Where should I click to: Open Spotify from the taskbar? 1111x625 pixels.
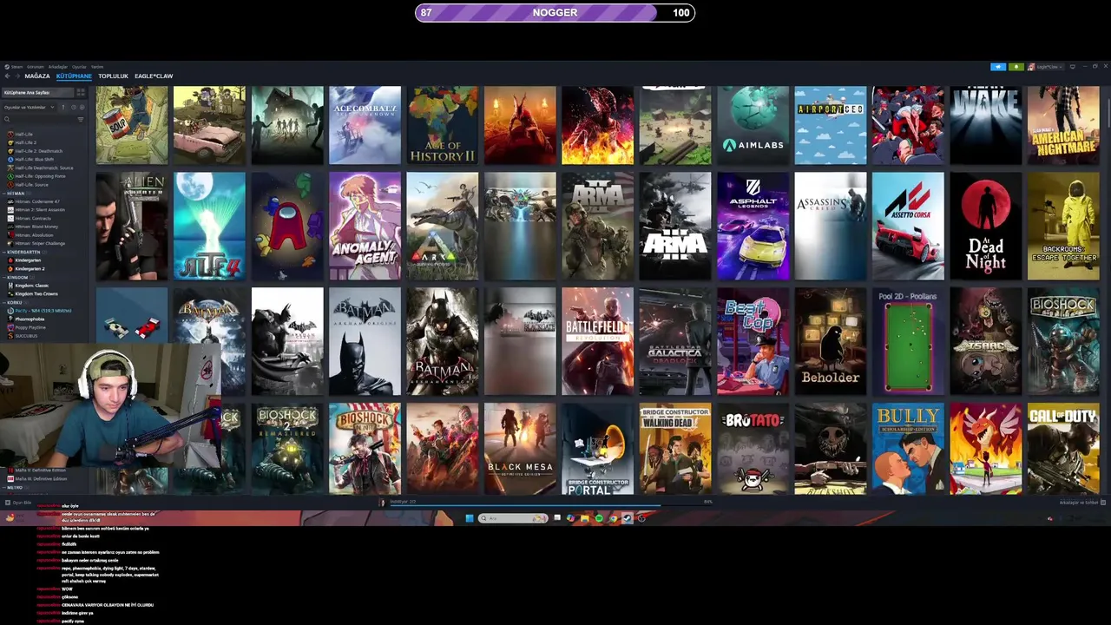[x=599, y=518]
